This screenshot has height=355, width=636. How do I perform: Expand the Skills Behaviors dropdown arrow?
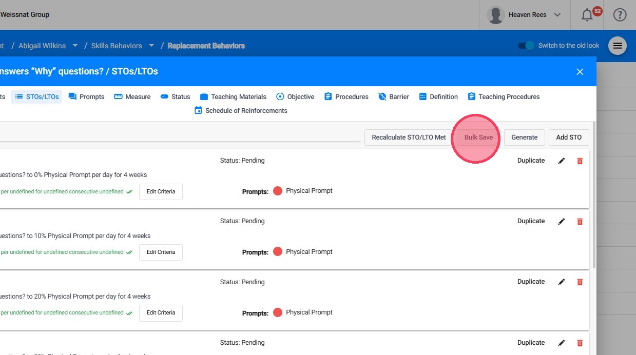pos(151,46)
